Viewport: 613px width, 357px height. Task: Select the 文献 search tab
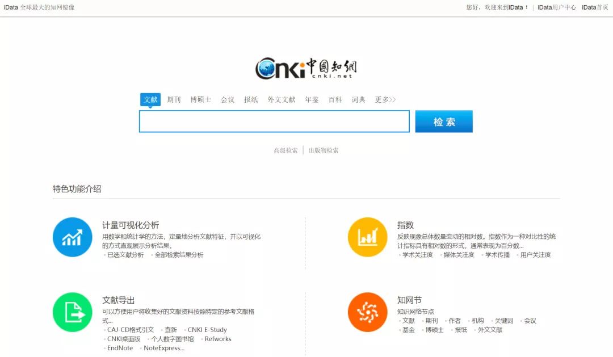[x=150, y=100]
